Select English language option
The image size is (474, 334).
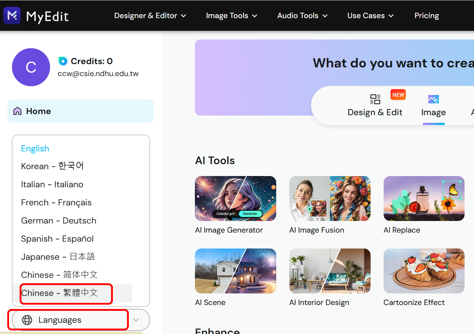click(x=35, y=149)
